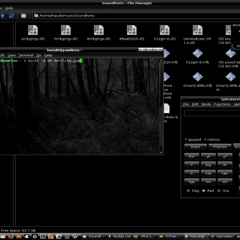Viewport: 240px width, 240px height.
Task: Open the terminal's Go menu
Action: (39, 55)
